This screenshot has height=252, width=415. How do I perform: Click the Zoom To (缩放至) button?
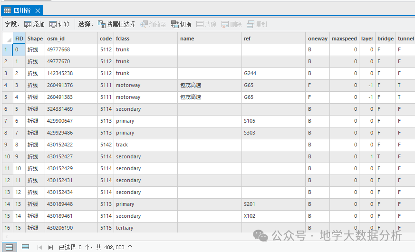[x=153, y=24]
